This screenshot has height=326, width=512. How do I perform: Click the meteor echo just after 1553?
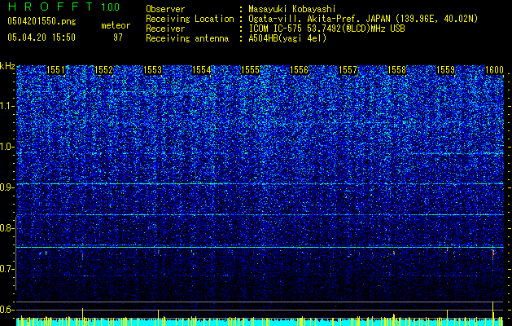click(159, 252)
